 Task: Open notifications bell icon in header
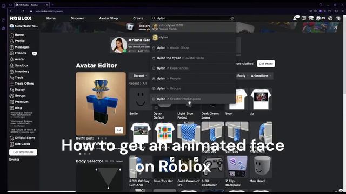coord(295,18)
